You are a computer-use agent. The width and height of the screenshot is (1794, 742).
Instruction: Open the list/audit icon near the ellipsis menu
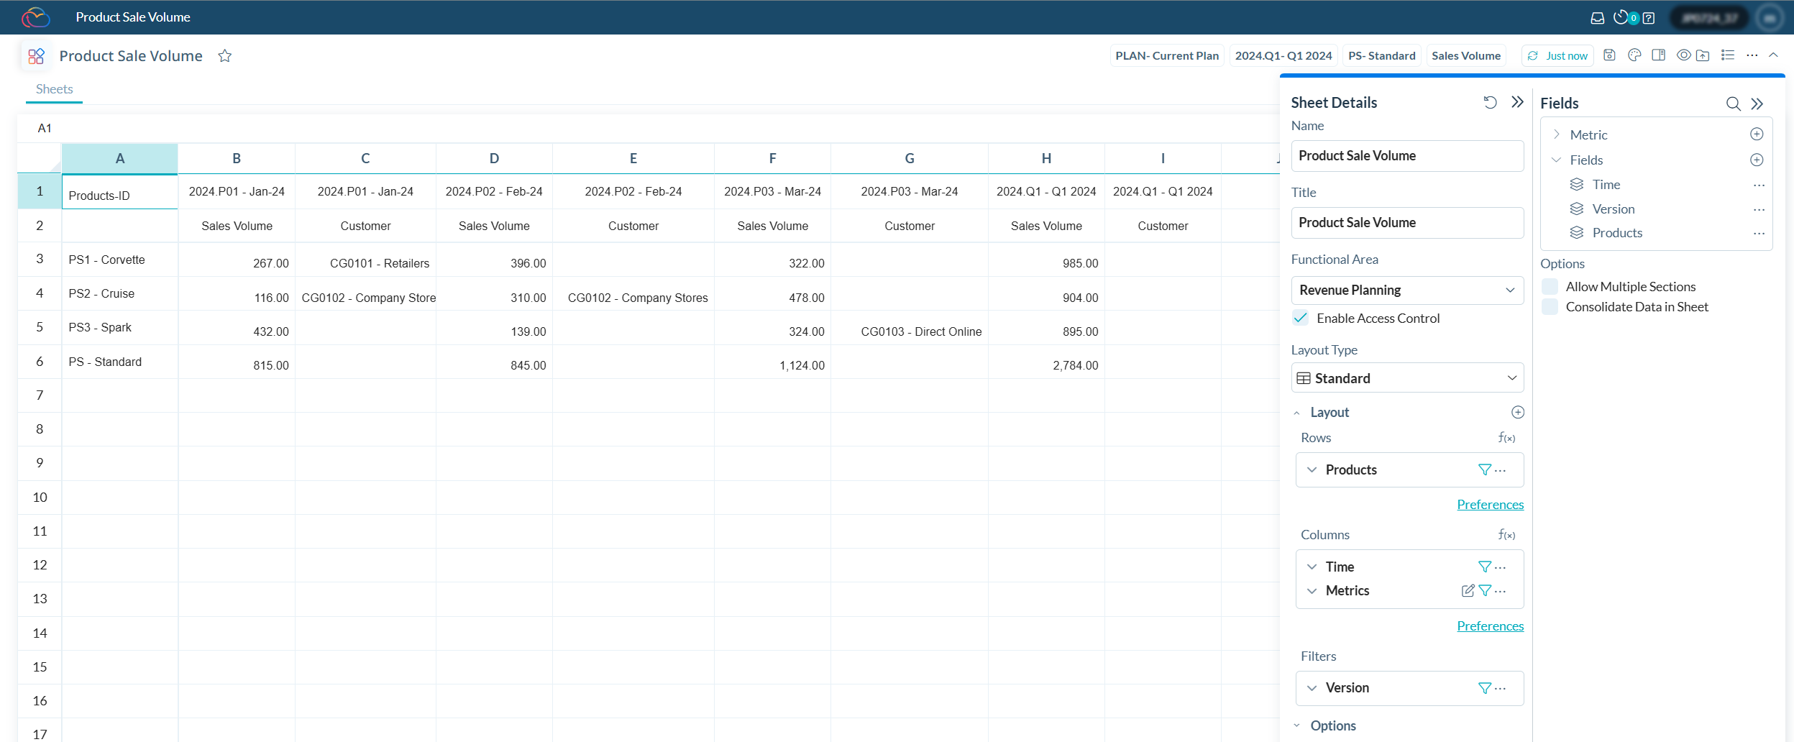click(x=1726, y=55)
